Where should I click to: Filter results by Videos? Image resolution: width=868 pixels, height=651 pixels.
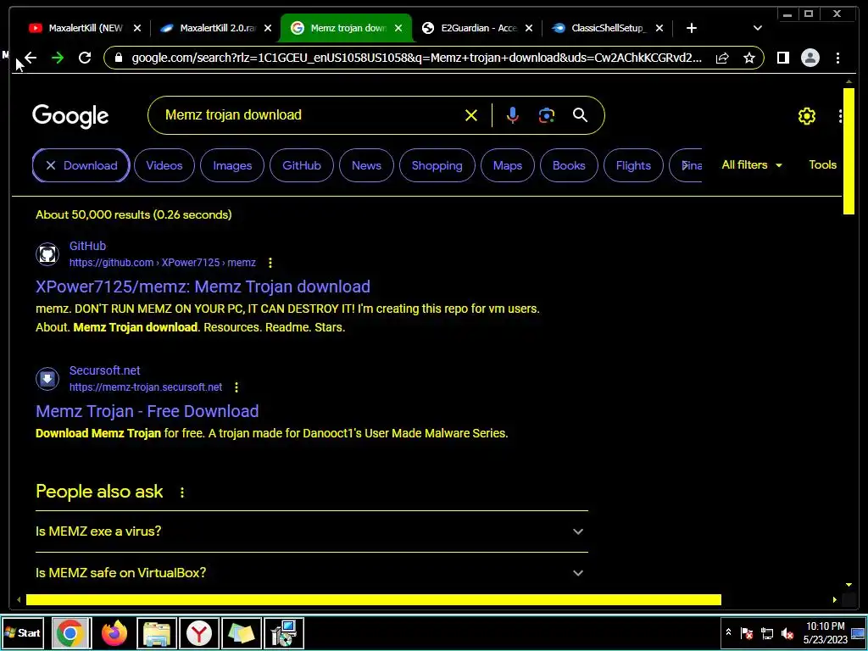pos(164,165)
